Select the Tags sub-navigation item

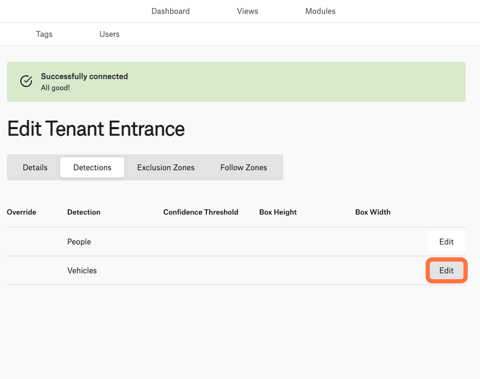pos(44,34)
